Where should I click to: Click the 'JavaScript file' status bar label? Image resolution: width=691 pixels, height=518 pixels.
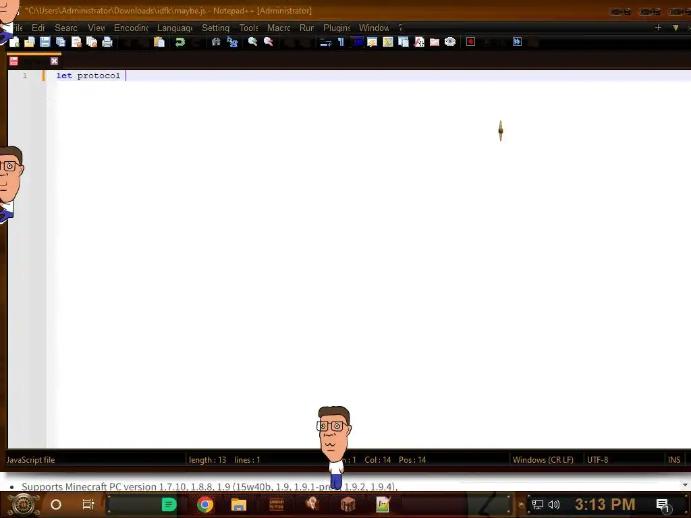(x=30, y=460)
